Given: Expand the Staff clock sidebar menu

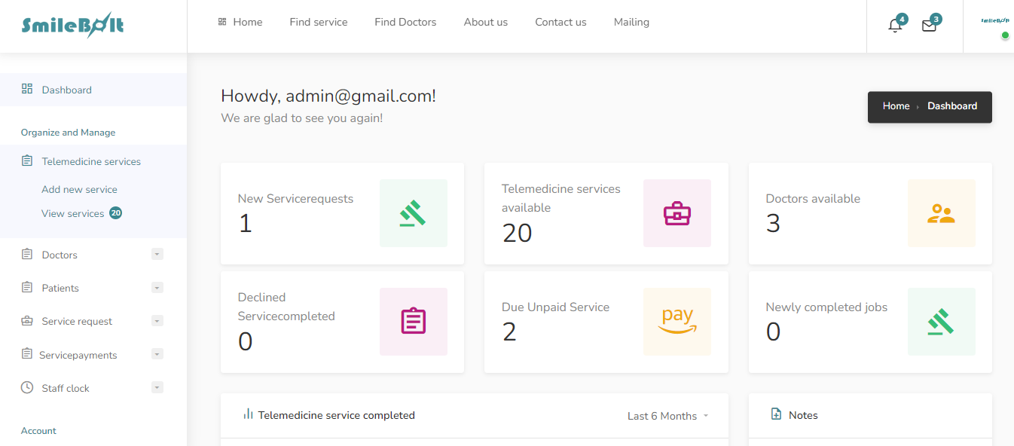Looking at the screenshot, I should coord(157,388).
